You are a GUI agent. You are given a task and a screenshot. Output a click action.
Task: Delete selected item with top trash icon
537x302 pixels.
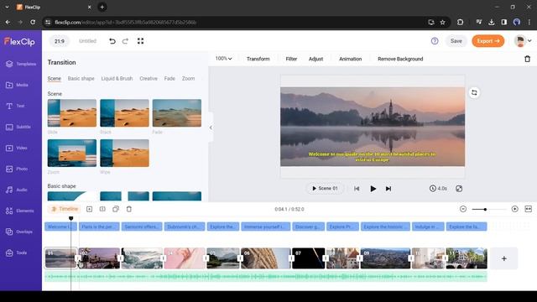tap(528, 59)
